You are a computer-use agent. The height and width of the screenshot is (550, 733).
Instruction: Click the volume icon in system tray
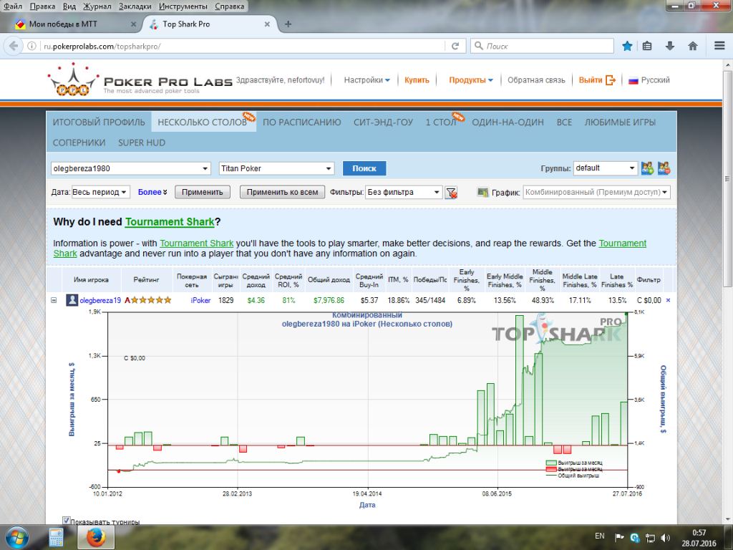point(665,537)
